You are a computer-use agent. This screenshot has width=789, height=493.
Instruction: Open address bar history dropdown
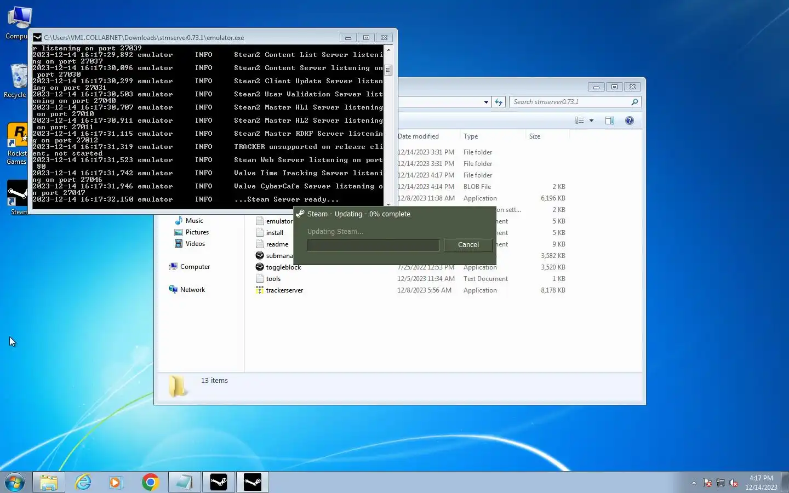(486, 102)
